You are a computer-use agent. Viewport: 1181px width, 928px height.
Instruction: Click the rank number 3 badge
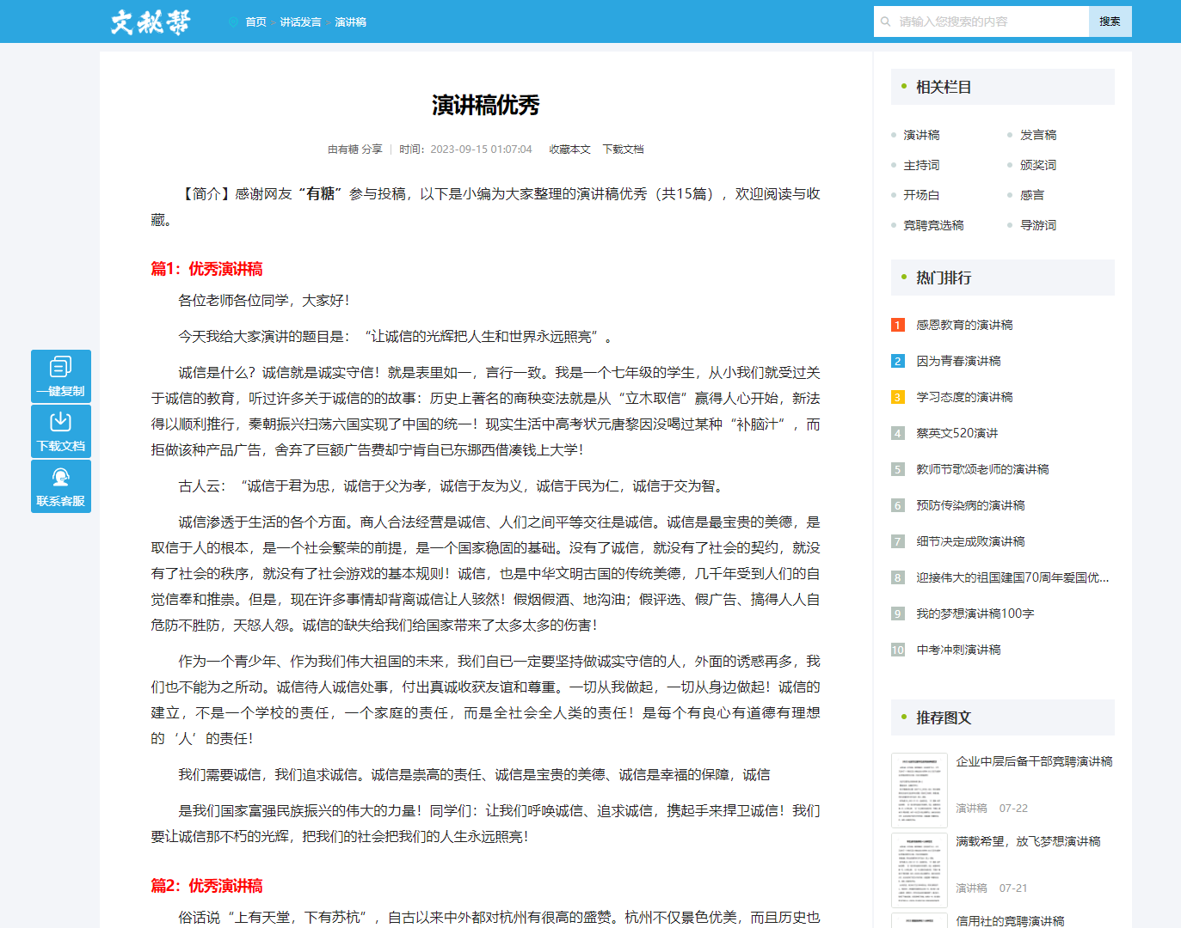[x=898, y=397]
